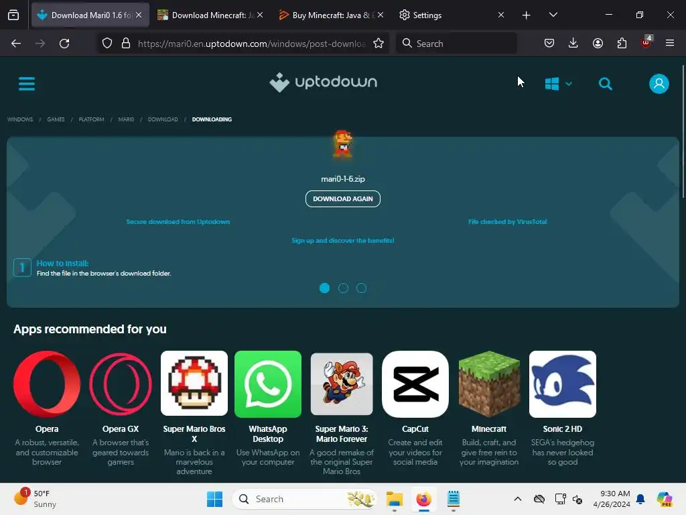Click the Firefox search box
This screenshot has width=686, height=515.
456,44
